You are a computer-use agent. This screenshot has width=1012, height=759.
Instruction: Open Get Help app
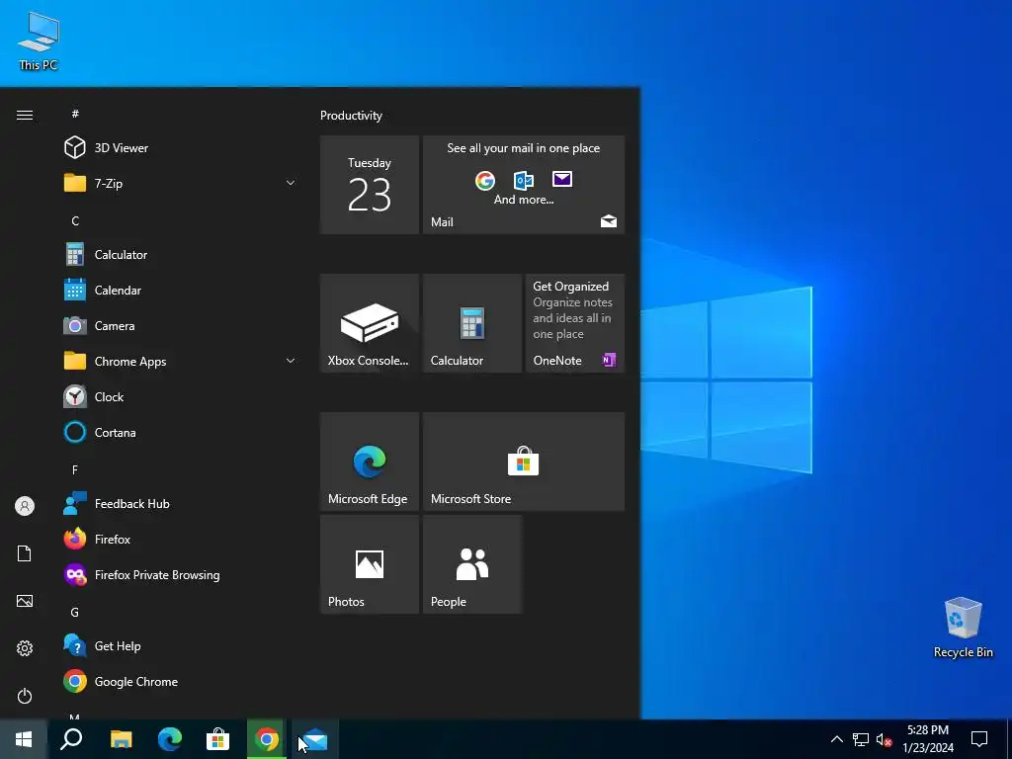(x=179, y=646)
